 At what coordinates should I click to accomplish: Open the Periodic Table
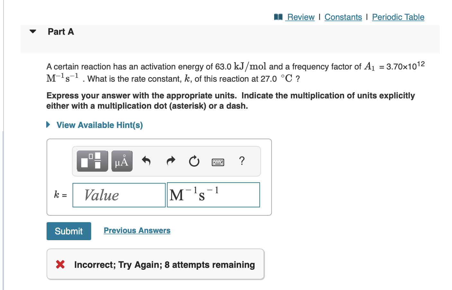pyautogui.click(x=398, y=17)
